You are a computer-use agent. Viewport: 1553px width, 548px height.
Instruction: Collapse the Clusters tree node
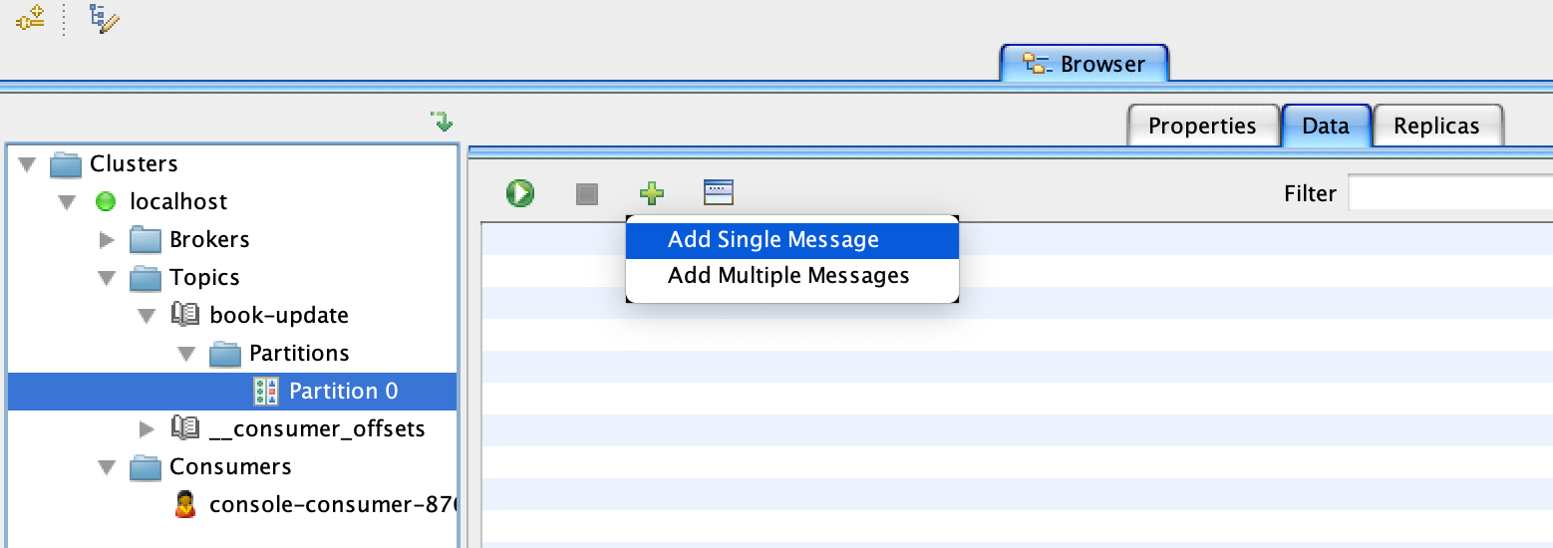(28, 163)
